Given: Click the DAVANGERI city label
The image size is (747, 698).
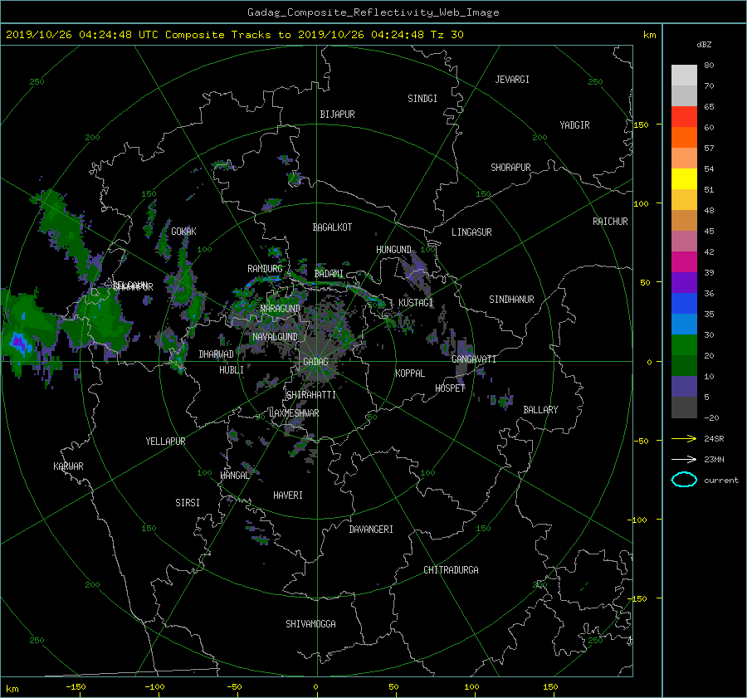Looking at the screenshot, I should 371,530.
